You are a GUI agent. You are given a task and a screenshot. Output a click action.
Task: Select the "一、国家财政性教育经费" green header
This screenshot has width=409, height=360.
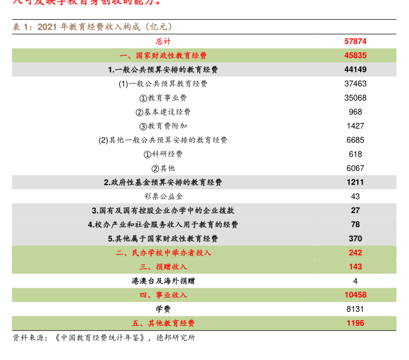163,56
